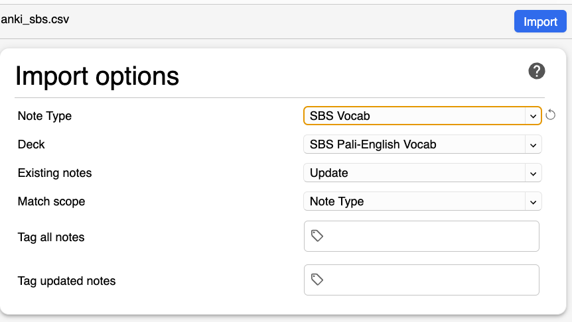Click the blue Import button
The width and height of the screenshot is (572, 322).
(540, 21)
